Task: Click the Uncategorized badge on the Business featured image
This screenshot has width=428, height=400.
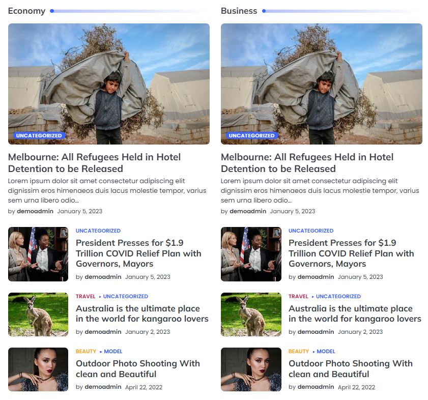Action: pos(252,135)
